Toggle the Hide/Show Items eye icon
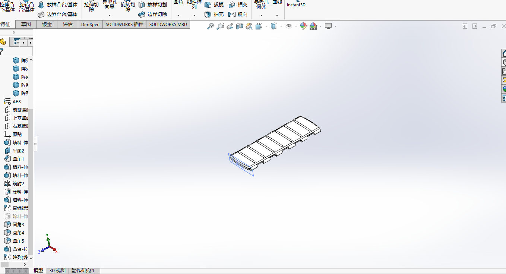This screenshot has height=274, width=506. (x=289, y=26)
